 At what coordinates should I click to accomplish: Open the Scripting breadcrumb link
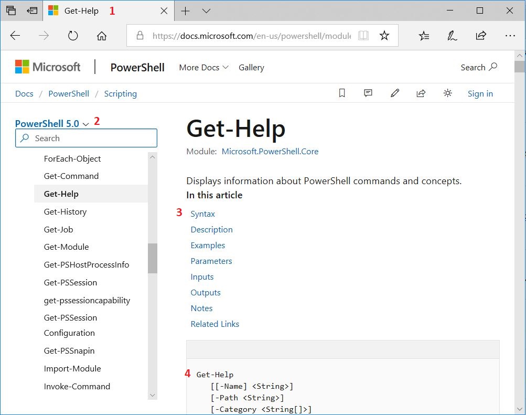click(x=121, y=93)
